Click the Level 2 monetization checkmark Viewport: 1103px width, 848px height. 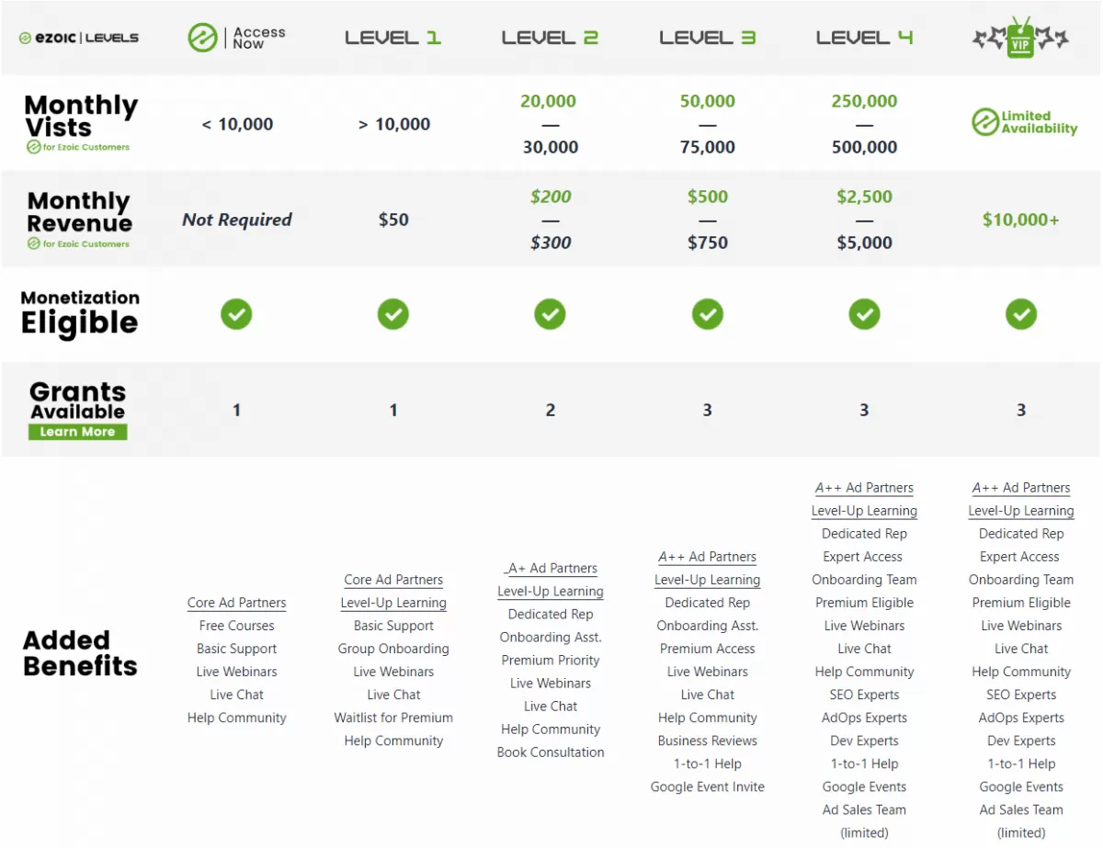click(551, 314)
